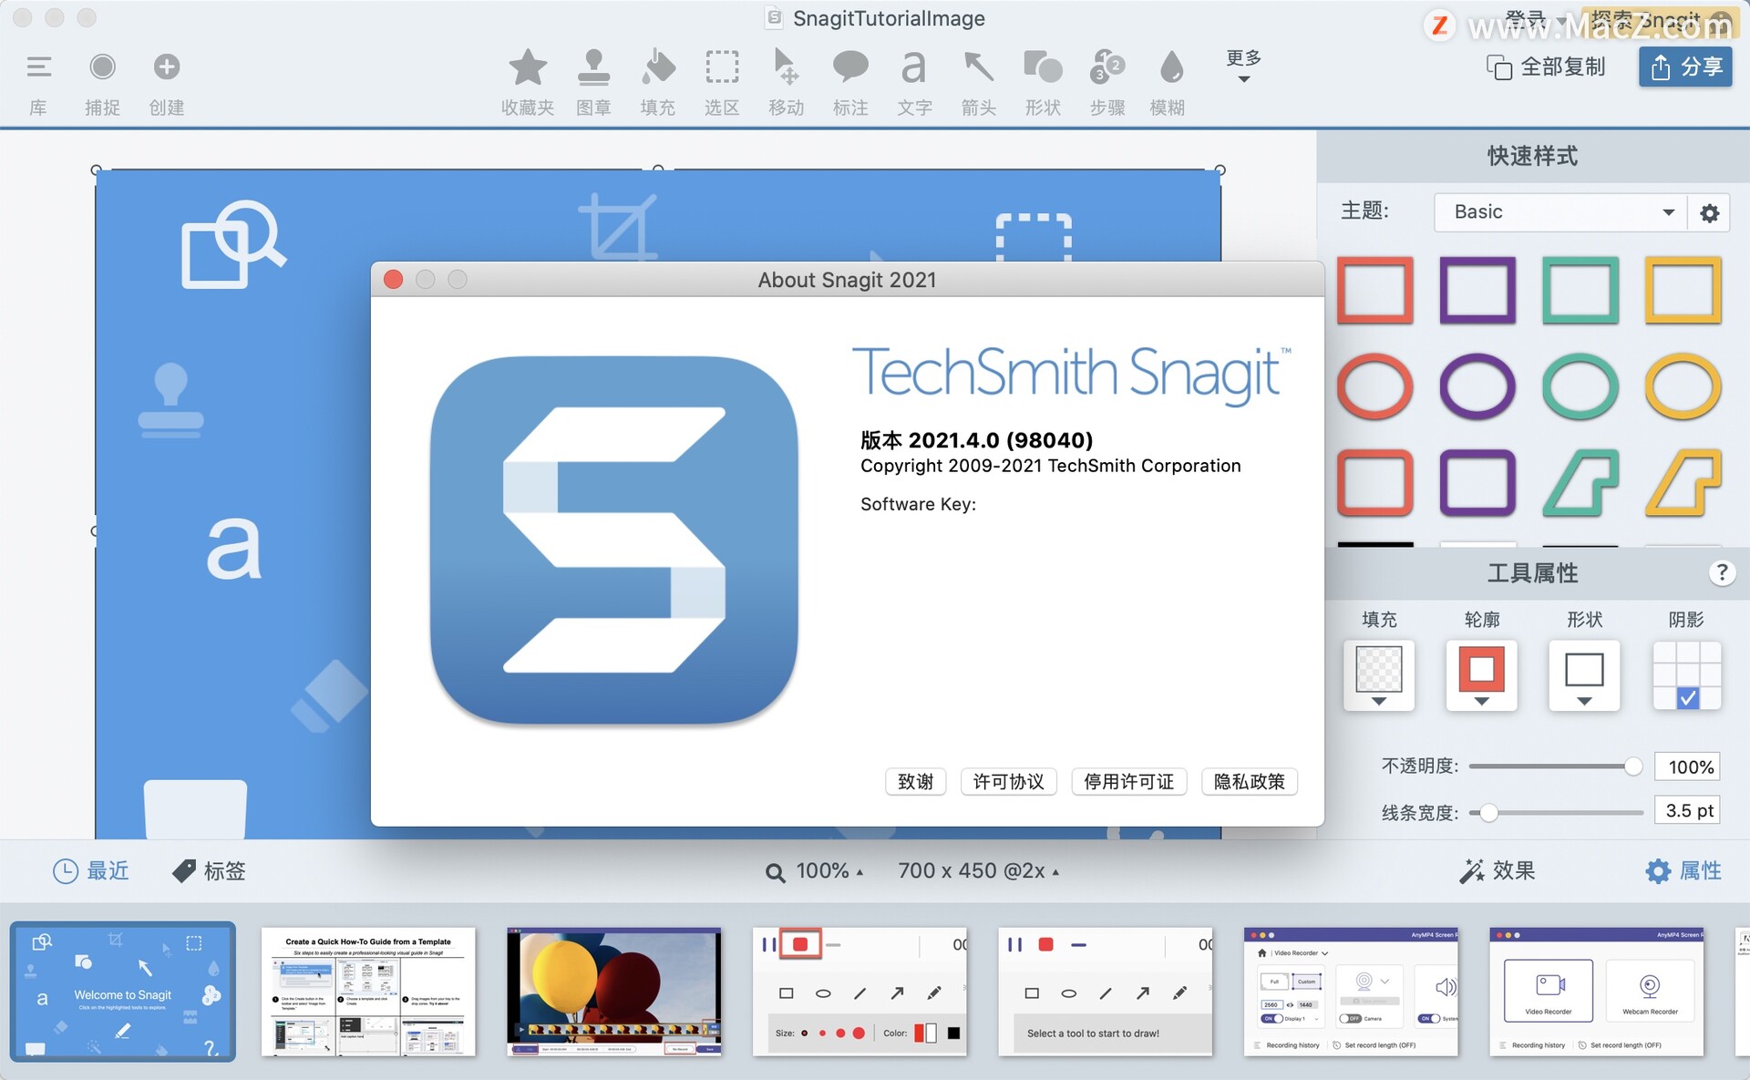Screen dimensions: 1750x1080
Task: Open the zoom 100% dropdown
Action: 814,871
